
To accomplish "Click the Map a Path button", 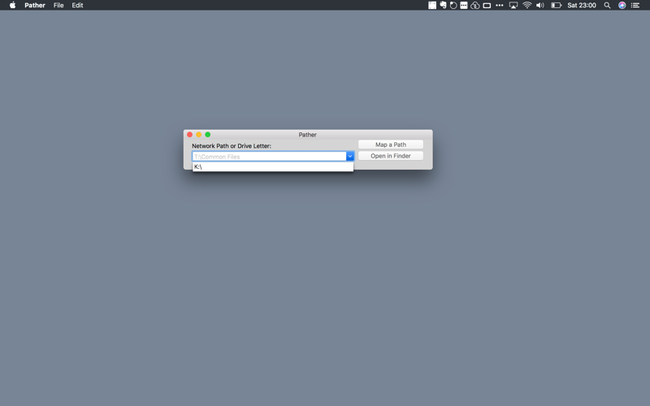I will point(391,145).
